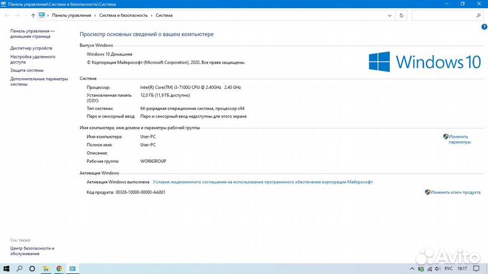Expand chevron after 'Система и безопасность' breadcrumb
Image resolution: width=488 pixels, height=274 pixels.
pos(152,15)
